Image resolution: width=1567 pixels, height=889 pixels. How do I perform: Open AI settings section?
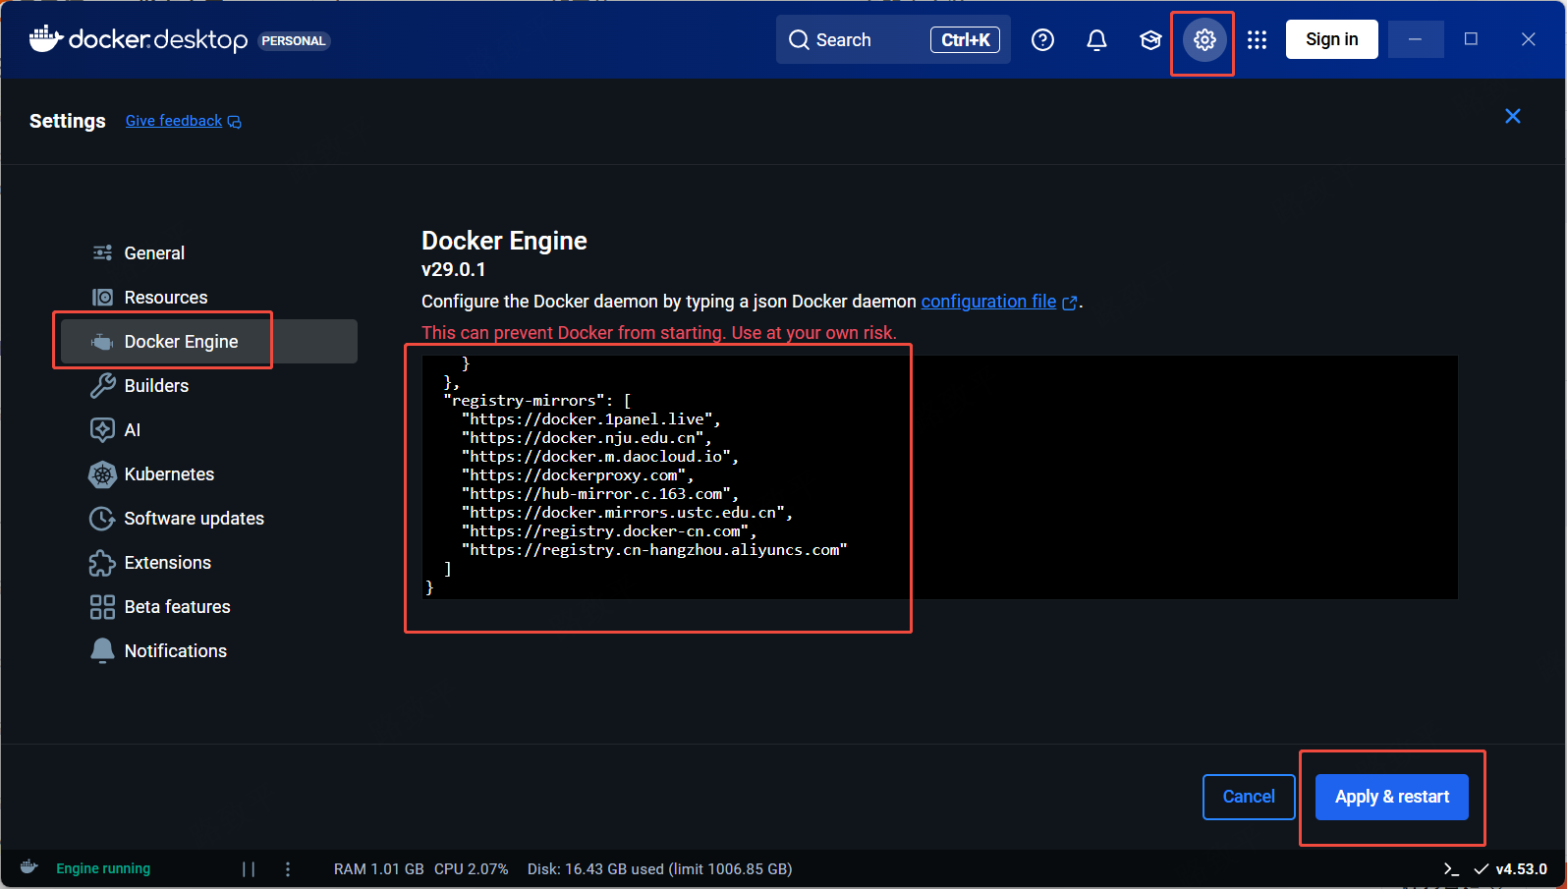[208, 429]
